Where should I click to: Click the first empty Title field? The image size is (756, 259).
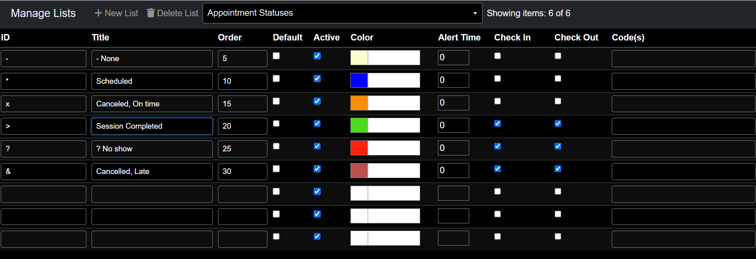[x=152, y=194]
